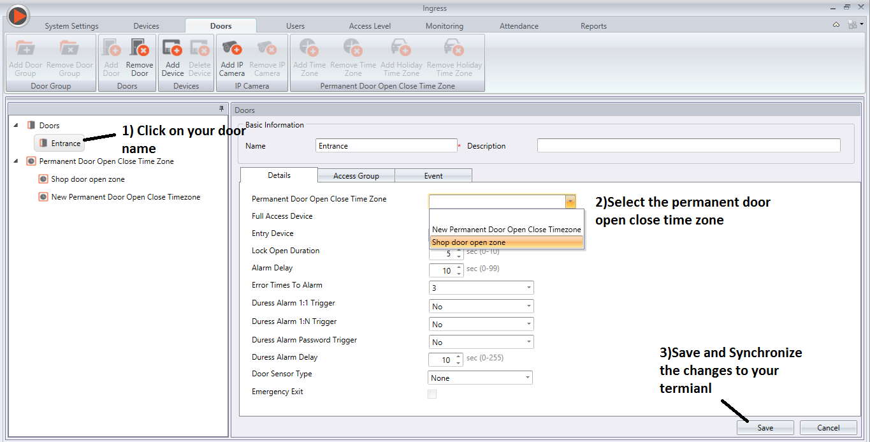Viewport: 870px width, 442px height.
Task: Click the pin icon on the tree panel
Action: (221, 110)
